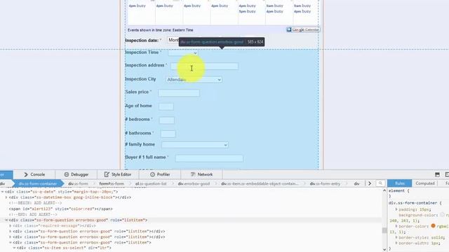Select div.ss-item.ss-embeddable-object-contain breadcrumb
Screen dimensions: 449x252
pos(260,183)
